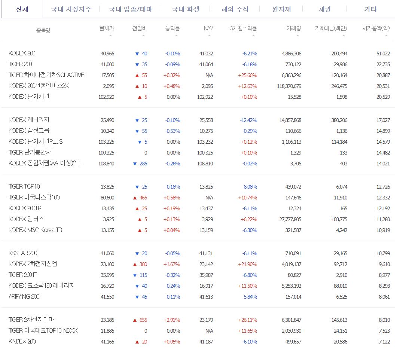Open the TIGER 200 ETF link
This screenshot has width=409, height=348.
coord(20,64)
